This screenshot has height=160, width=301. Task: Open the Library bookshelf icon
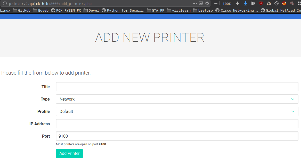pyautogui.click(x=253, y=4)
